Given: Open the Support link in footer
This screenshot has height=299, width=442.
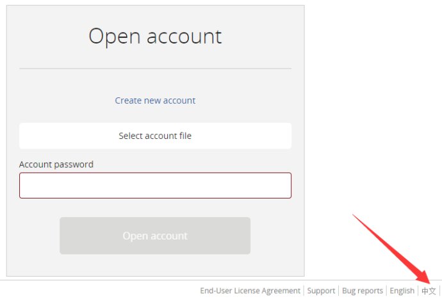Looking at the screenshot, I should pyautogui.click(x=321, y=291).
